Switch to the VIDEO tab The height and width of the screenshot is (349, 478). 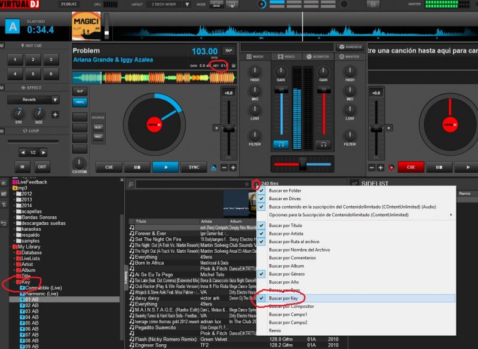286,57
